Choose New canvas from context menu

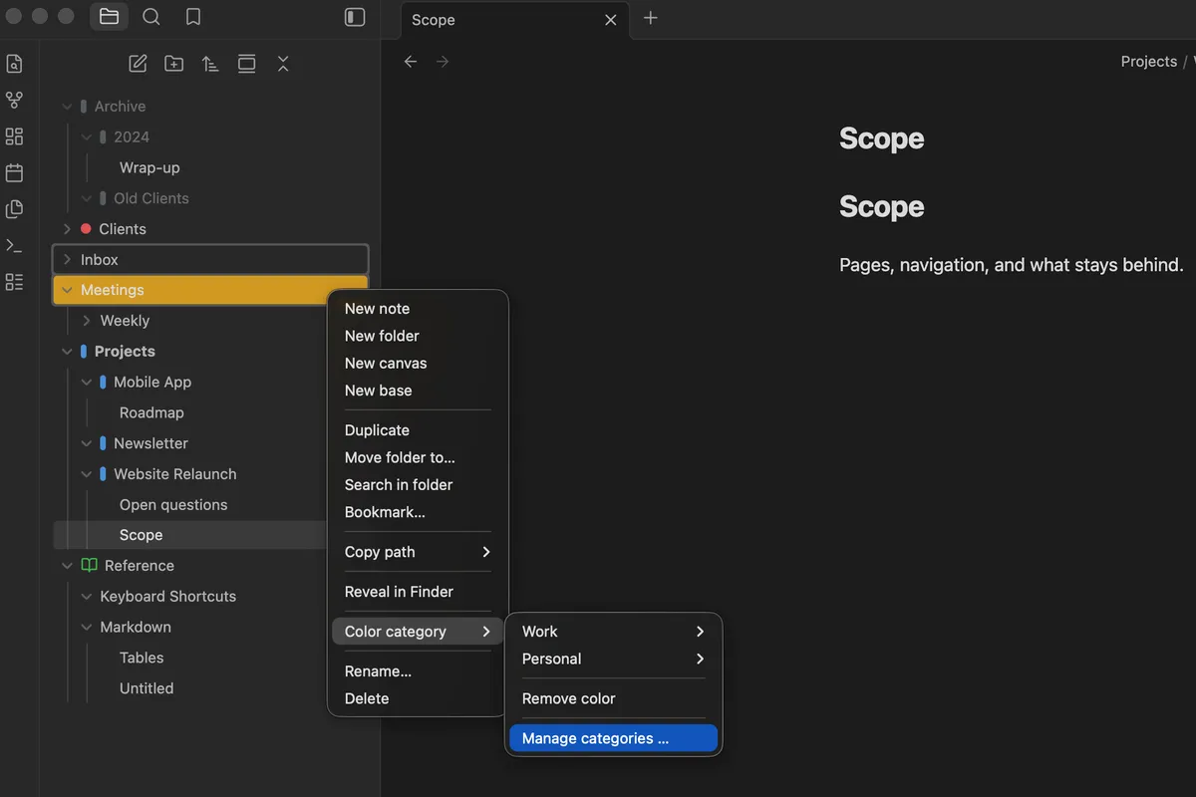418,364
